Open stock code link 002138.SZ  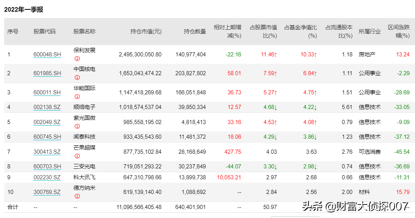47,107
